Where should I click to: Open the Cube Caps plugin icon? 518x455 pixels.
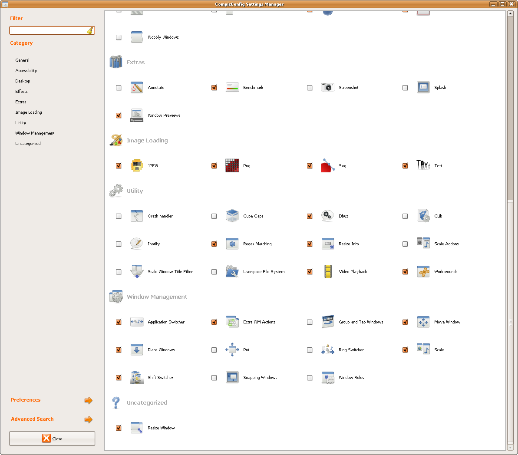232,216
